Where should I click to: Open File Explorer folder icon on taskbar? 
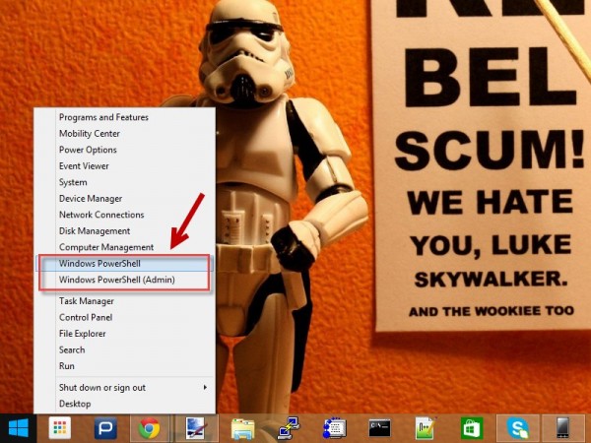point(242,428)
